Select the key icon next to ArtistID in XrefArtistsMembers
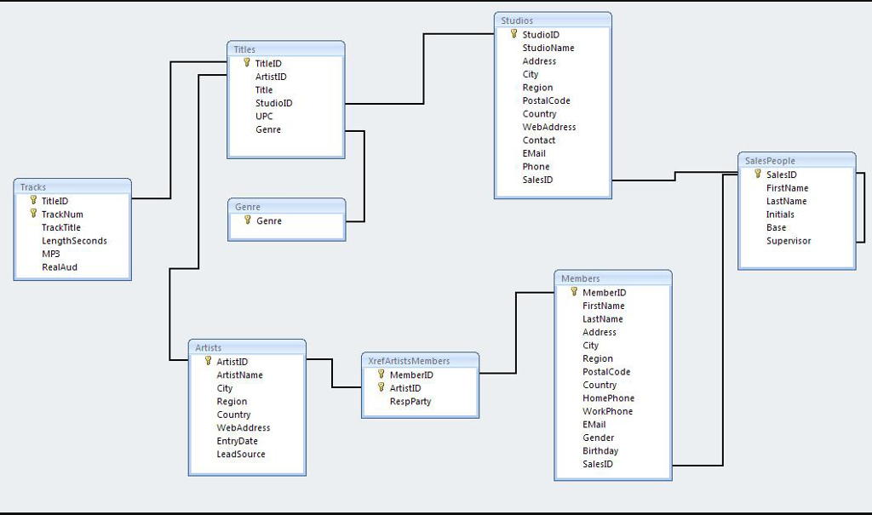 pyautogui.click(x=381, y=387)
